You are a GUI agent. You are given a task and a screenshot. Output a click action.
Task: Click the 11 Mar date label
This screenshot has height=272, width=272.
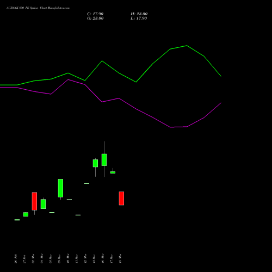tap(77, 258)
